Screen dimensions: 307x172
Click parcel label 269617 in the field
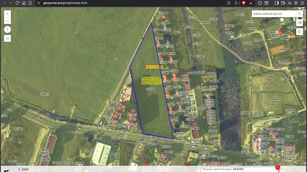45,94
